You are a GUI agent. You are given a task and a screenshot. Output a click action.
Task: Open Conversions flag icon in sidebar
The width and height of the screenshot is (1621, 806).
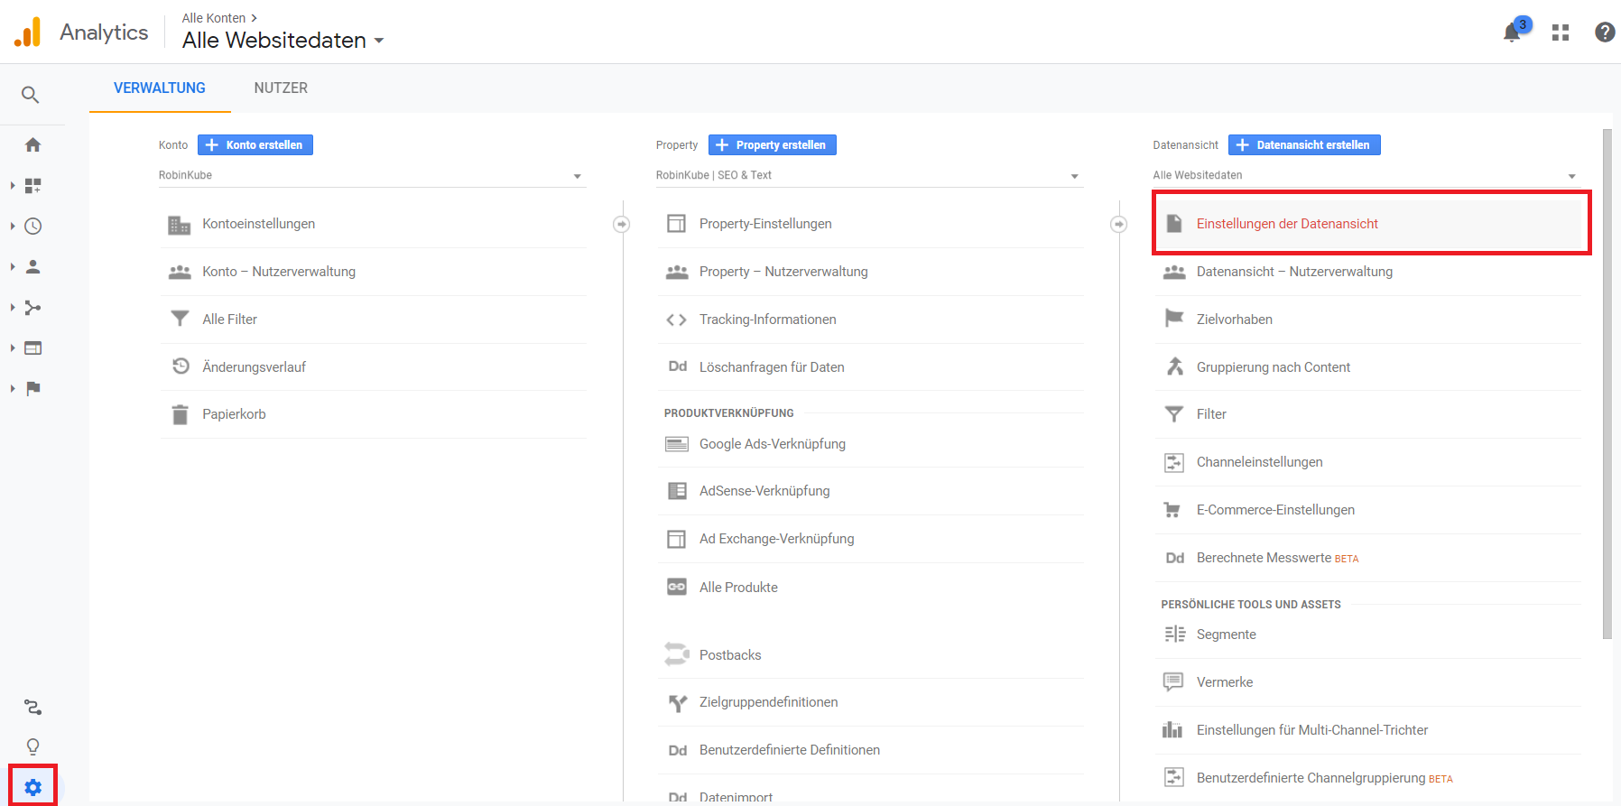[x=33, y=389]
